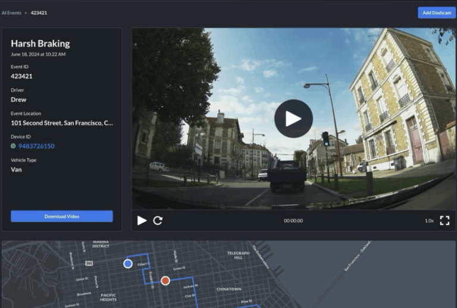Click the 423421 breadcrumb item
Screen dimensions: 457x308
pyautogui.click(x=39, y=12)
